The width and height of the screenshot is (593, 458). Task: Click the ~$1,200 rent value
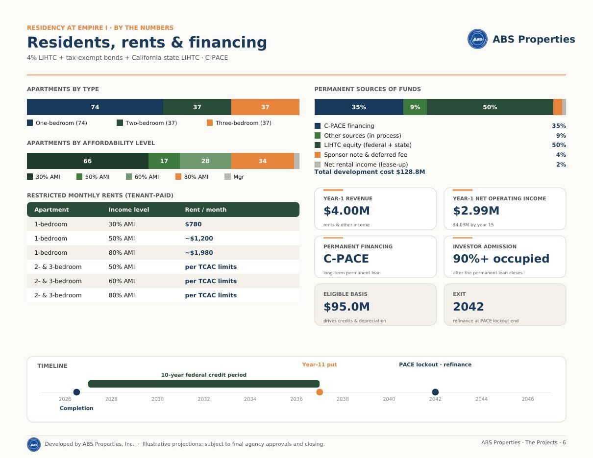click(x=199, y=239)
